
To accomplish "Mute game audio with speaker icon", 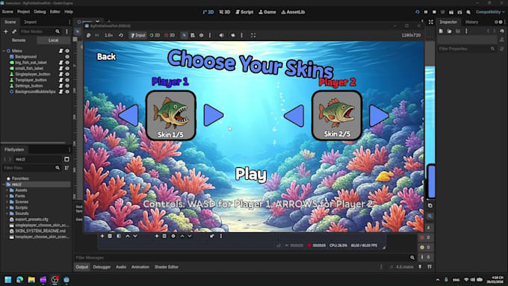I will [221, 35].
